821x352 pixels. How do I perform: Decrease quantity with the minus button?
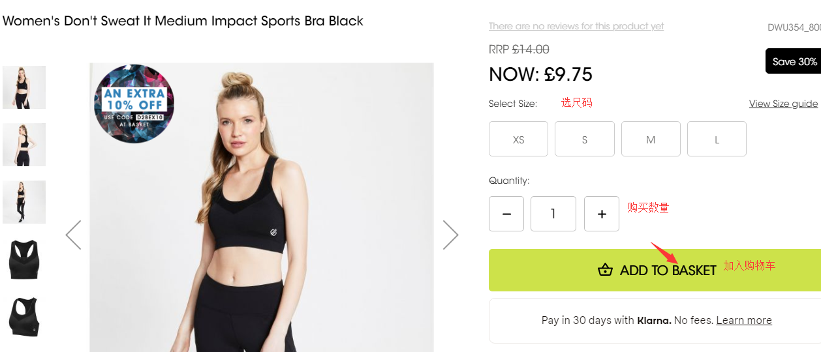tap(506, 214)
